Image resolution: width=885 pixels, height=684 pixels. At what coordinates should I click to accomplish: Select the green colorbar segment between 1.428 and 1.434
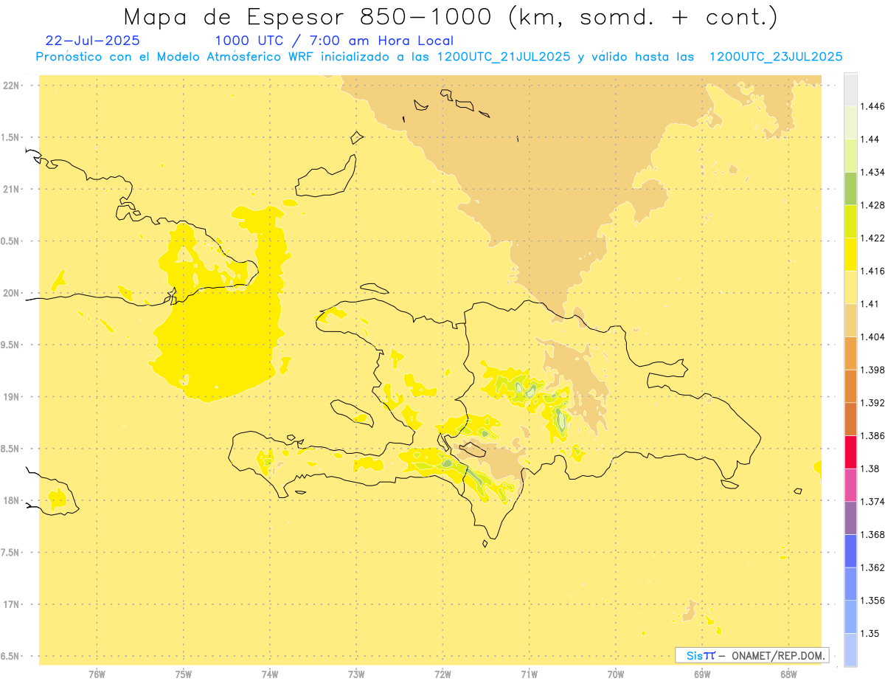click(x=850, y=188)
